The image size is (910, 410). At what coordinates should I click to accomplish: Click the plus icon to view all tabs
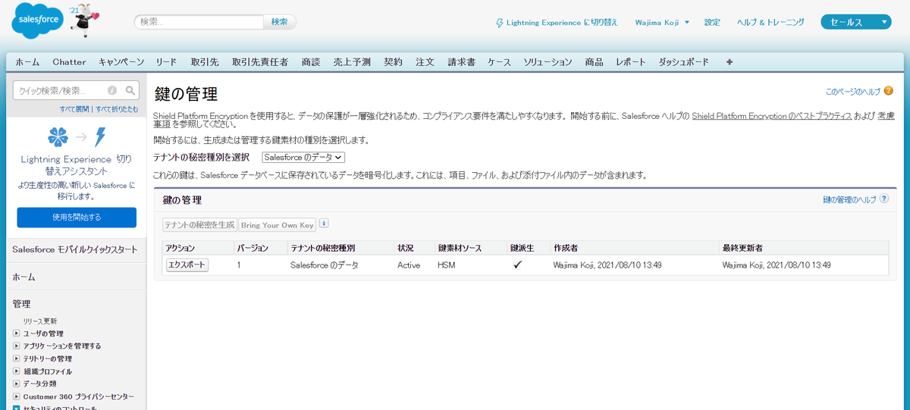click(x=730, y=62)
